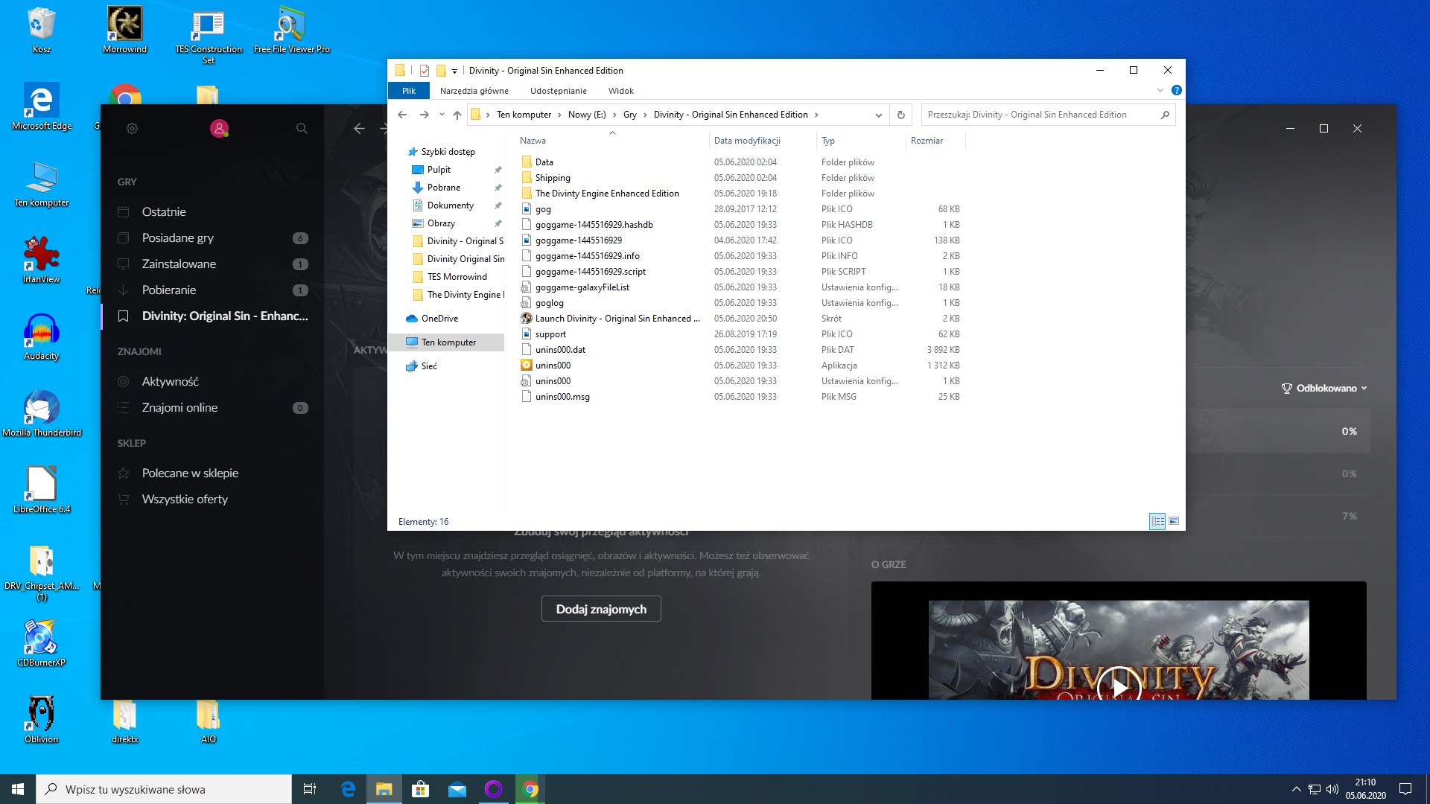
Task: Open Udostępnianie ribbon tab
Action: click(x=558, y=91)
